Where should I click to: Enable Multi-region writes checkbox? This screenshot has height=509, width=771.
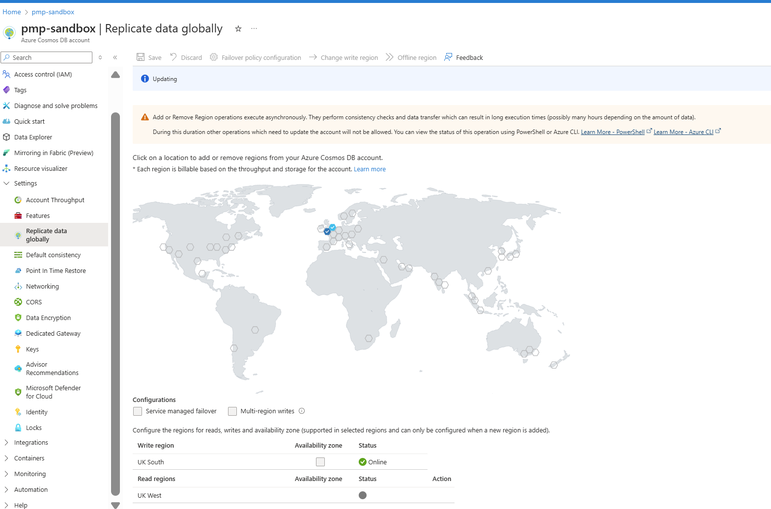tap(232, 411)
